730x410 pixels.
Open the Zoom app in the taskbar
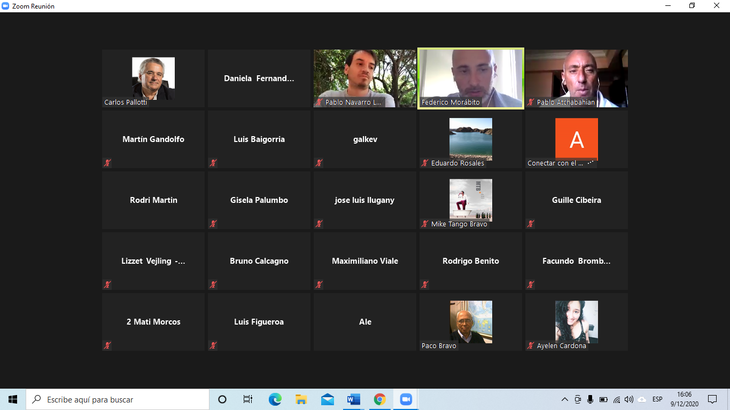pos(406,399)
